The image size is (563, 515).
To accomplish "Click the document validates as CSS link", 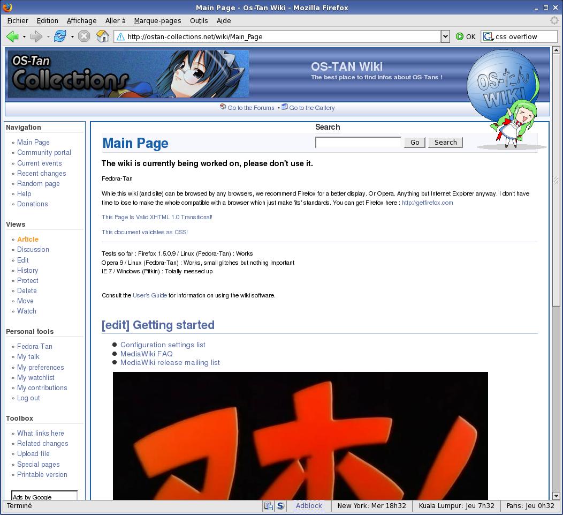I will tap(144, 232).
